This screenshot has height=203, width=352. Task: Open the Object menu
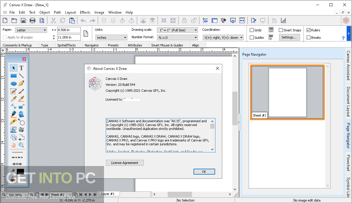point(44,12)
